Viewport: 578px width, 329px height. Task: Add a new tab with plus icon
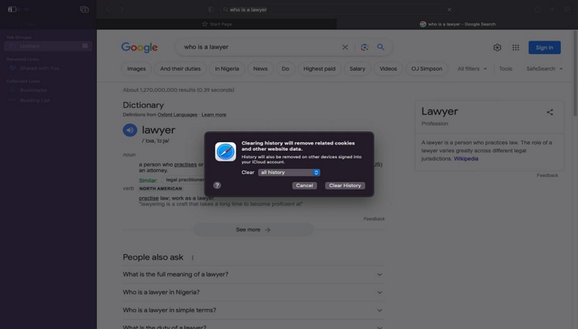[552, 9]
